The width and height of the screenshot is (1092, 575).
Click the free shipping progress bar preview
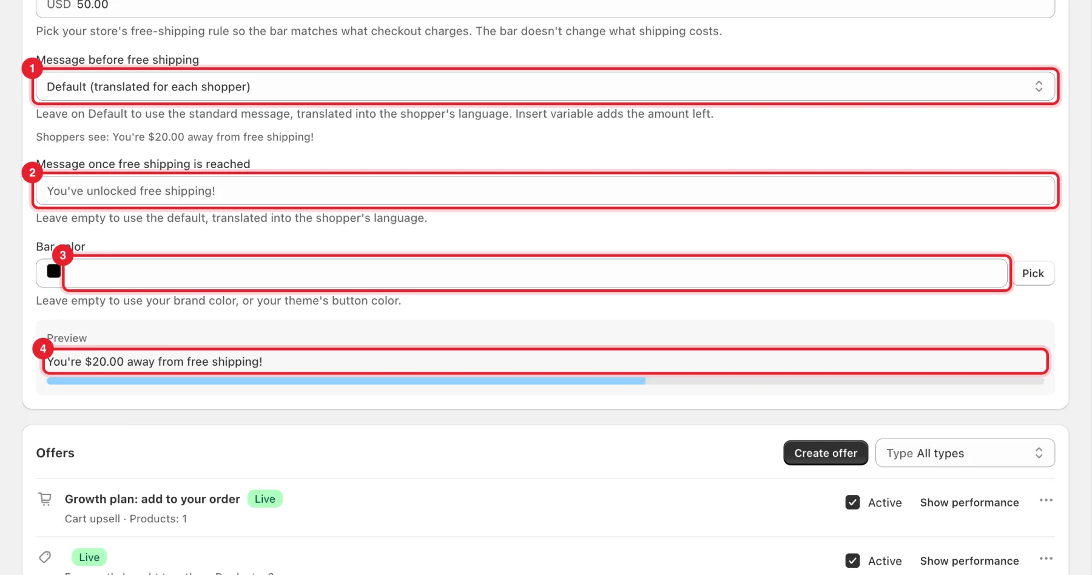(545, 381)
